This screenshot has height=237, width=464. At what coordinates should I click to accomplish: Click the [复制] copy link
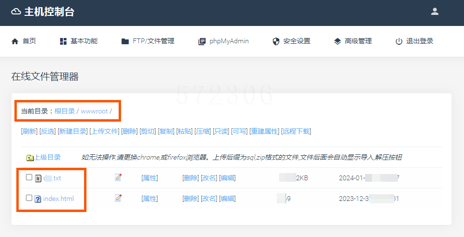click(166, 131)
